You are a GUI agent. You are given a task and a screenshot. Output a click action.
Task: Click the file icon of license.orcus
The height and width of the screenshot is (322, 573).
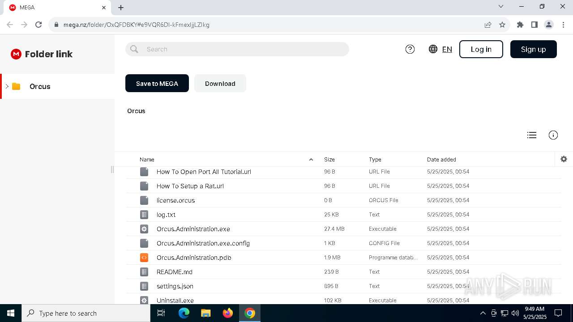coord(144,200)
